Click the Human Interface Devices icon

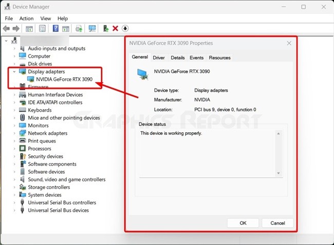tap(23, 95)
